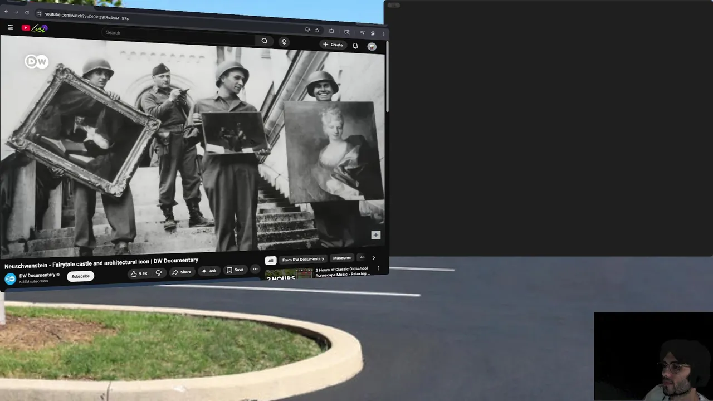Like the video with thumbs up 9.9K

coord(139,273)
